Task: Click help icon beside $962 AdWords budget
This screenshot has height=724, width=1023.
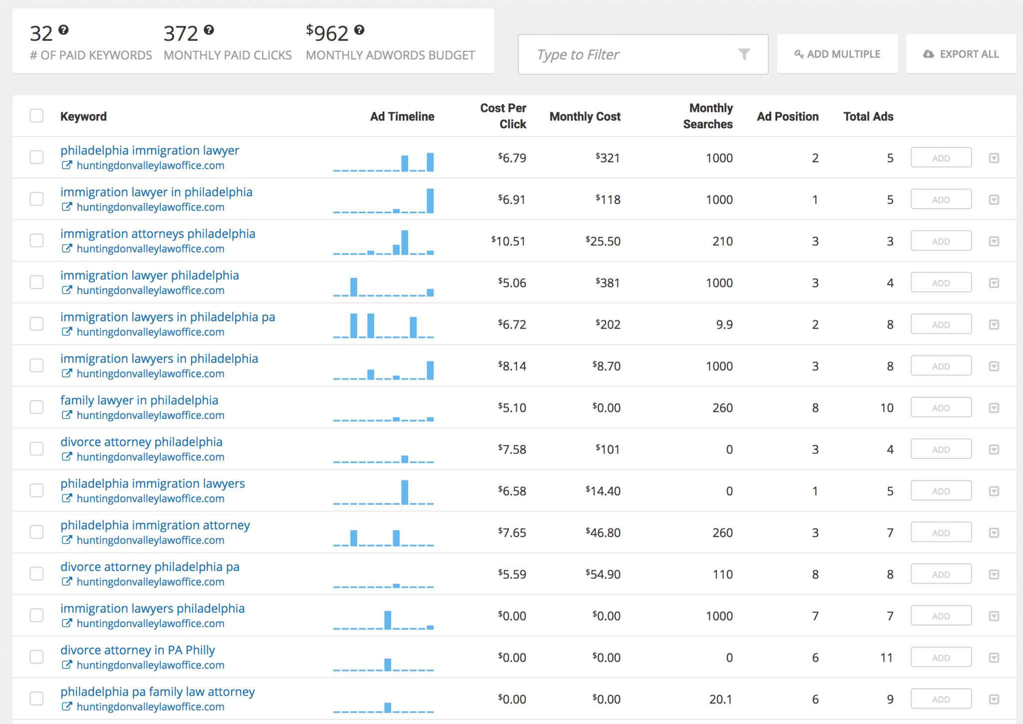Action: click(359, 30)
